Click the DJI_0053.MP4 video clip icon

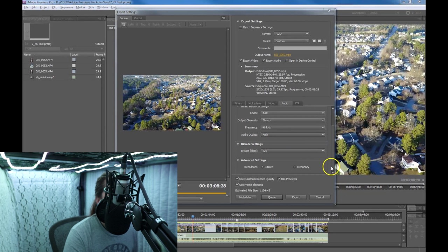coord(31,71)
